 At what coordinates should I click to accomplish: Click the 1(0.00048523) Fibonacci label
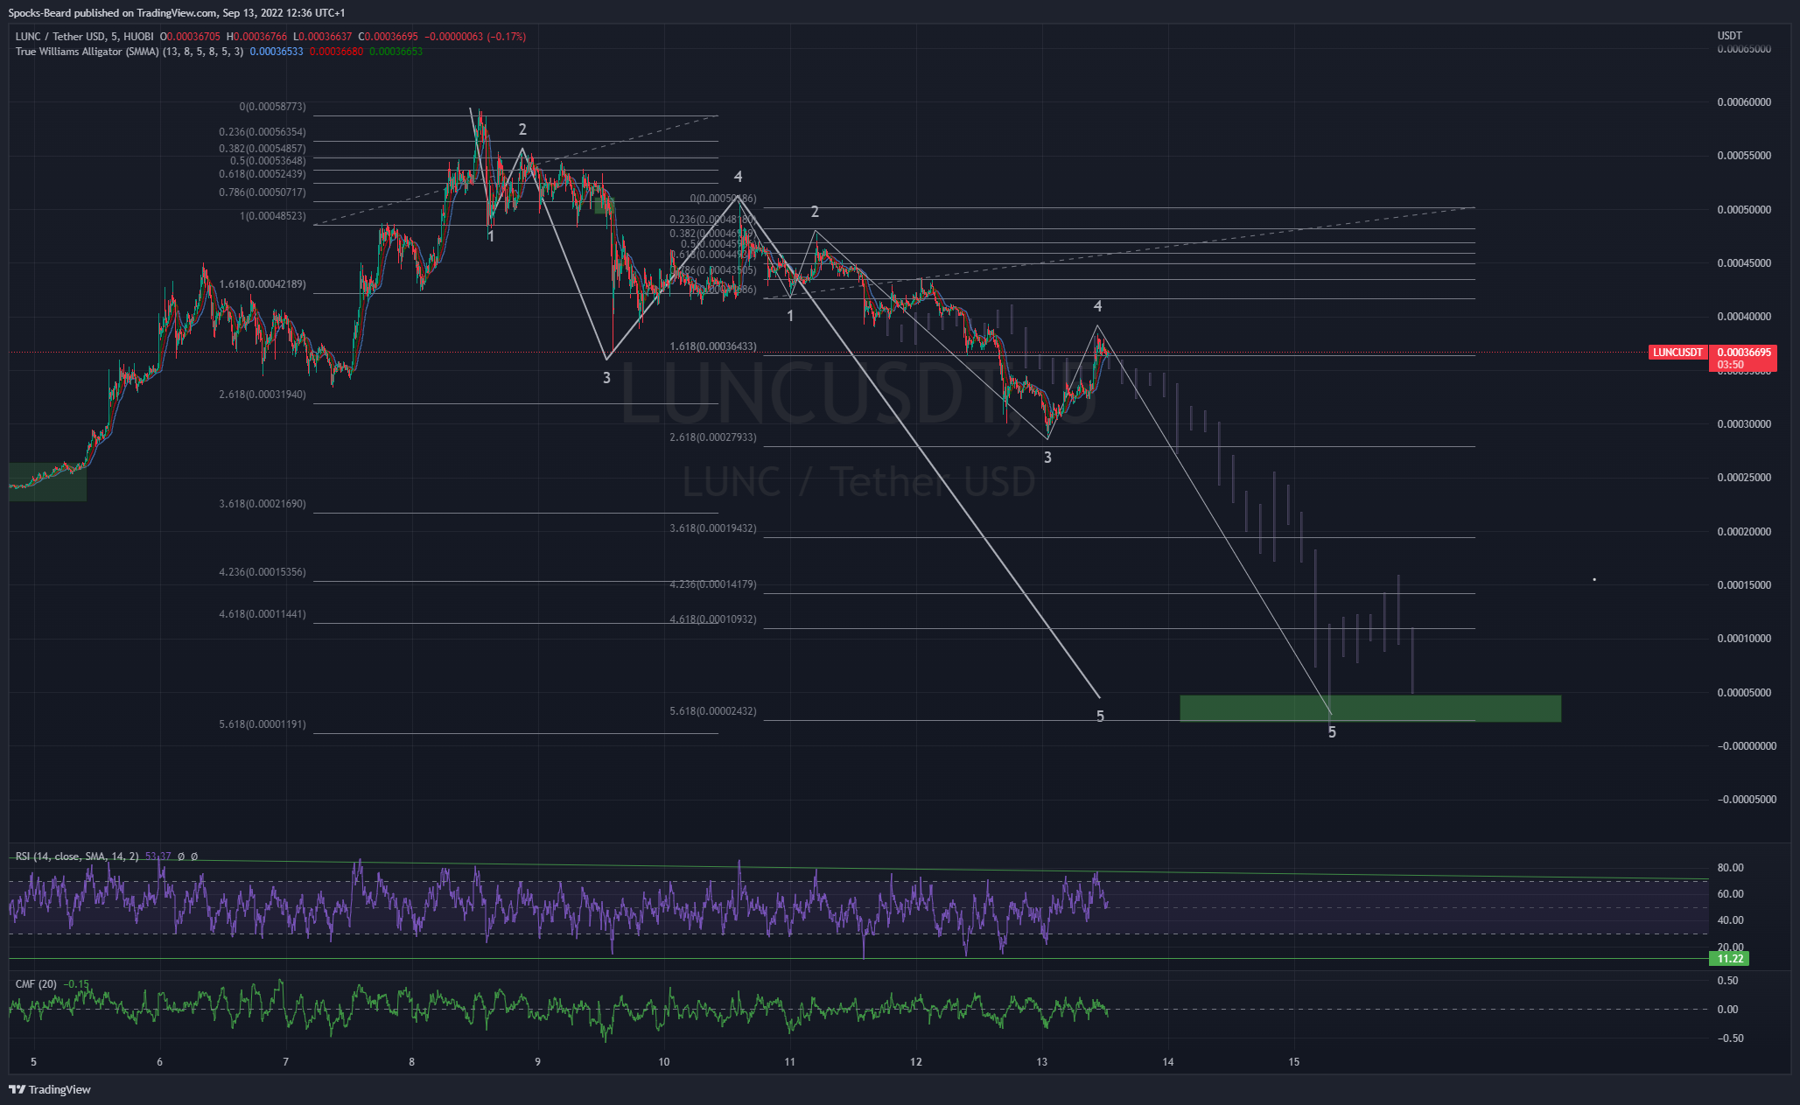(x=273, y=216)
